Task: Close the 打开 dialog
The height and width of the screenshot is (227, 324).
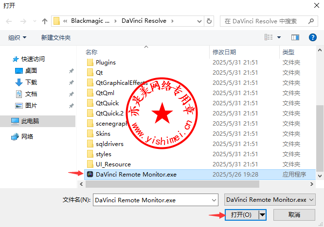Action: [x=317, y=5]
